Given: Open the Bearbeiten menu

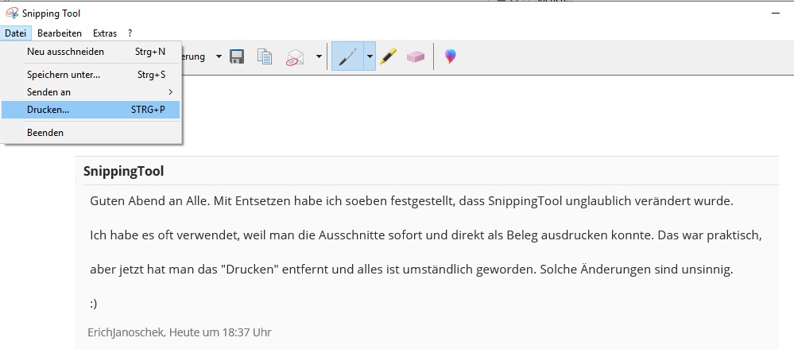Looking at the screenshot, I should (x=60, y=33).
